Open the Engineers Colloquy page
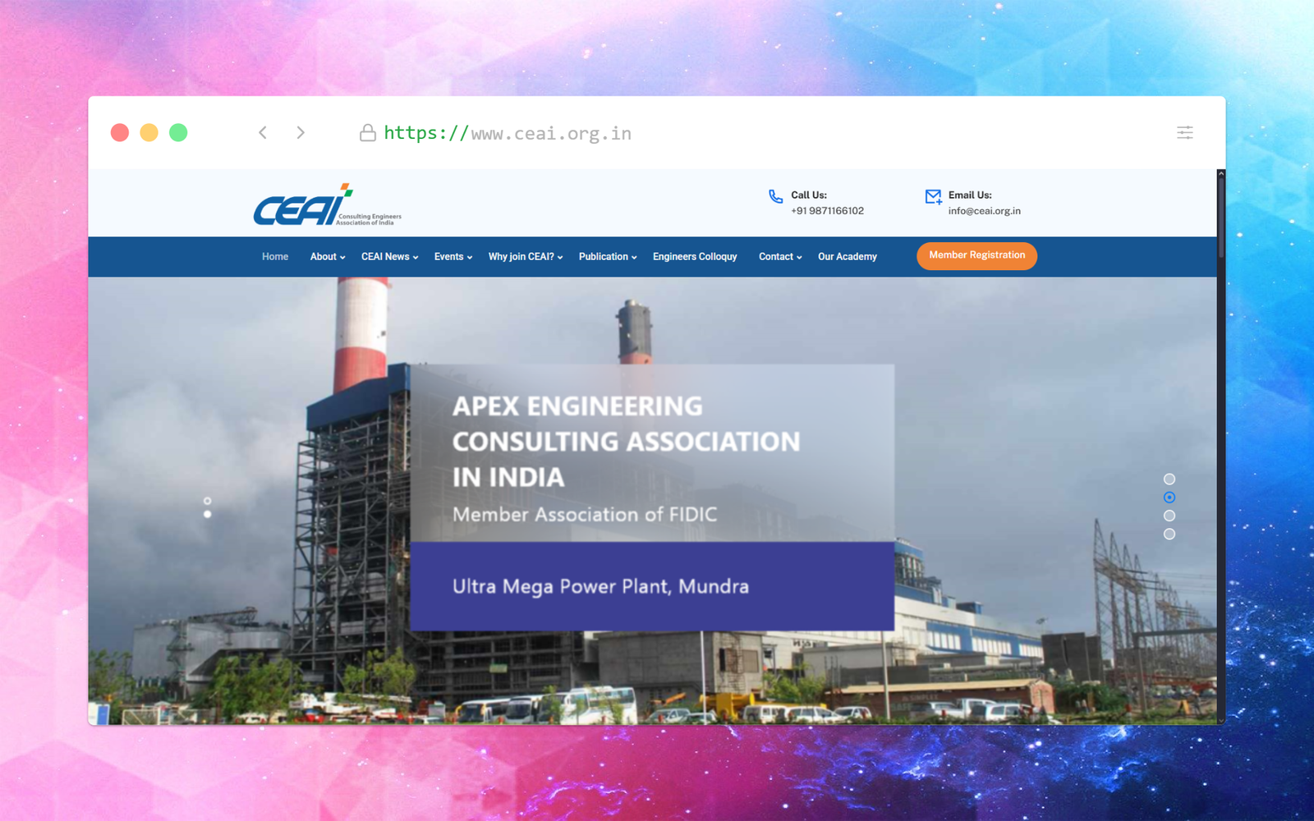Viewport: 1314px width, 821px height. point(695,257)
